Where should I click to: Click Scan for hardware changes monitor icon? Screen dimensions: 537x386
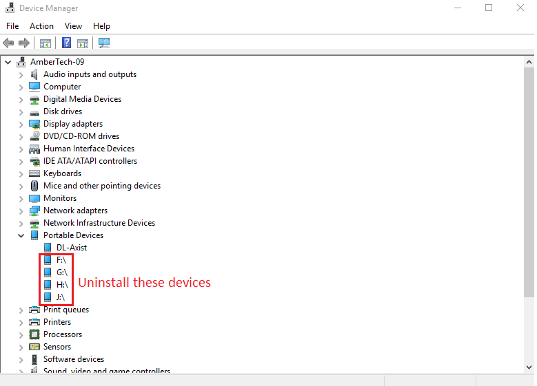[x=104, y=43]
